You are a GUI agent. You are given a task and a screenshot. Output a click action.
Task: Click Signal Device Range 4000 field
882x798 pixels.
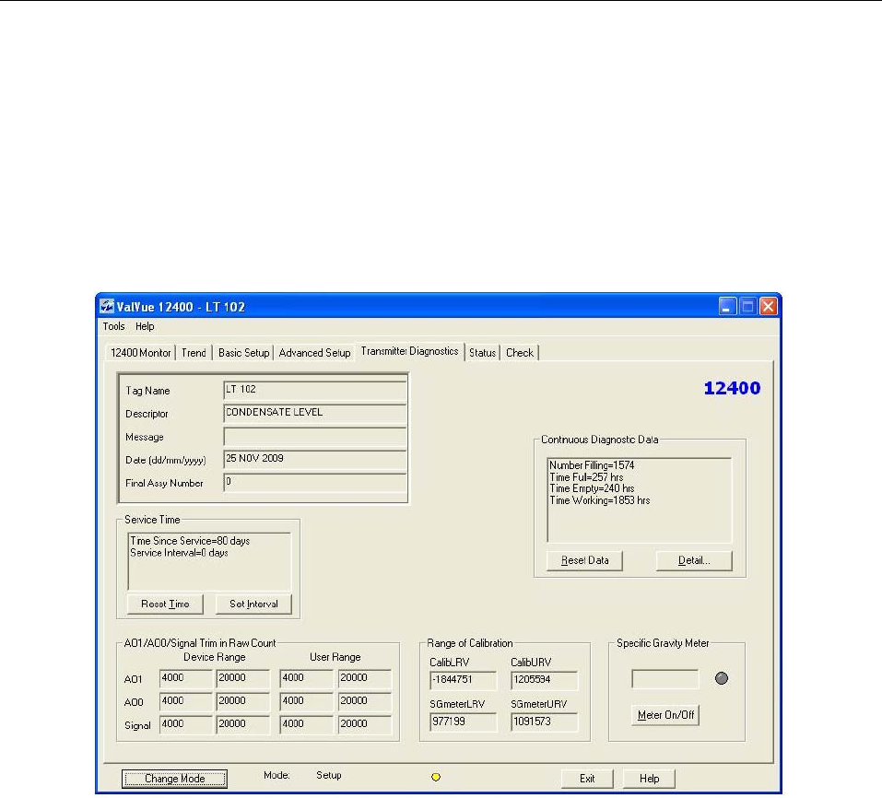185,725
